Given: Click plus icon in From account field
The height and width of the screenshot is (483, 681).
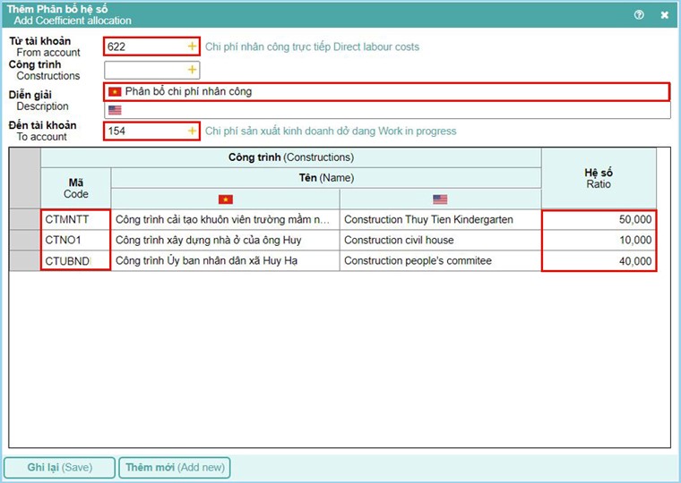Looking at the screenshot, I should 191,46.
